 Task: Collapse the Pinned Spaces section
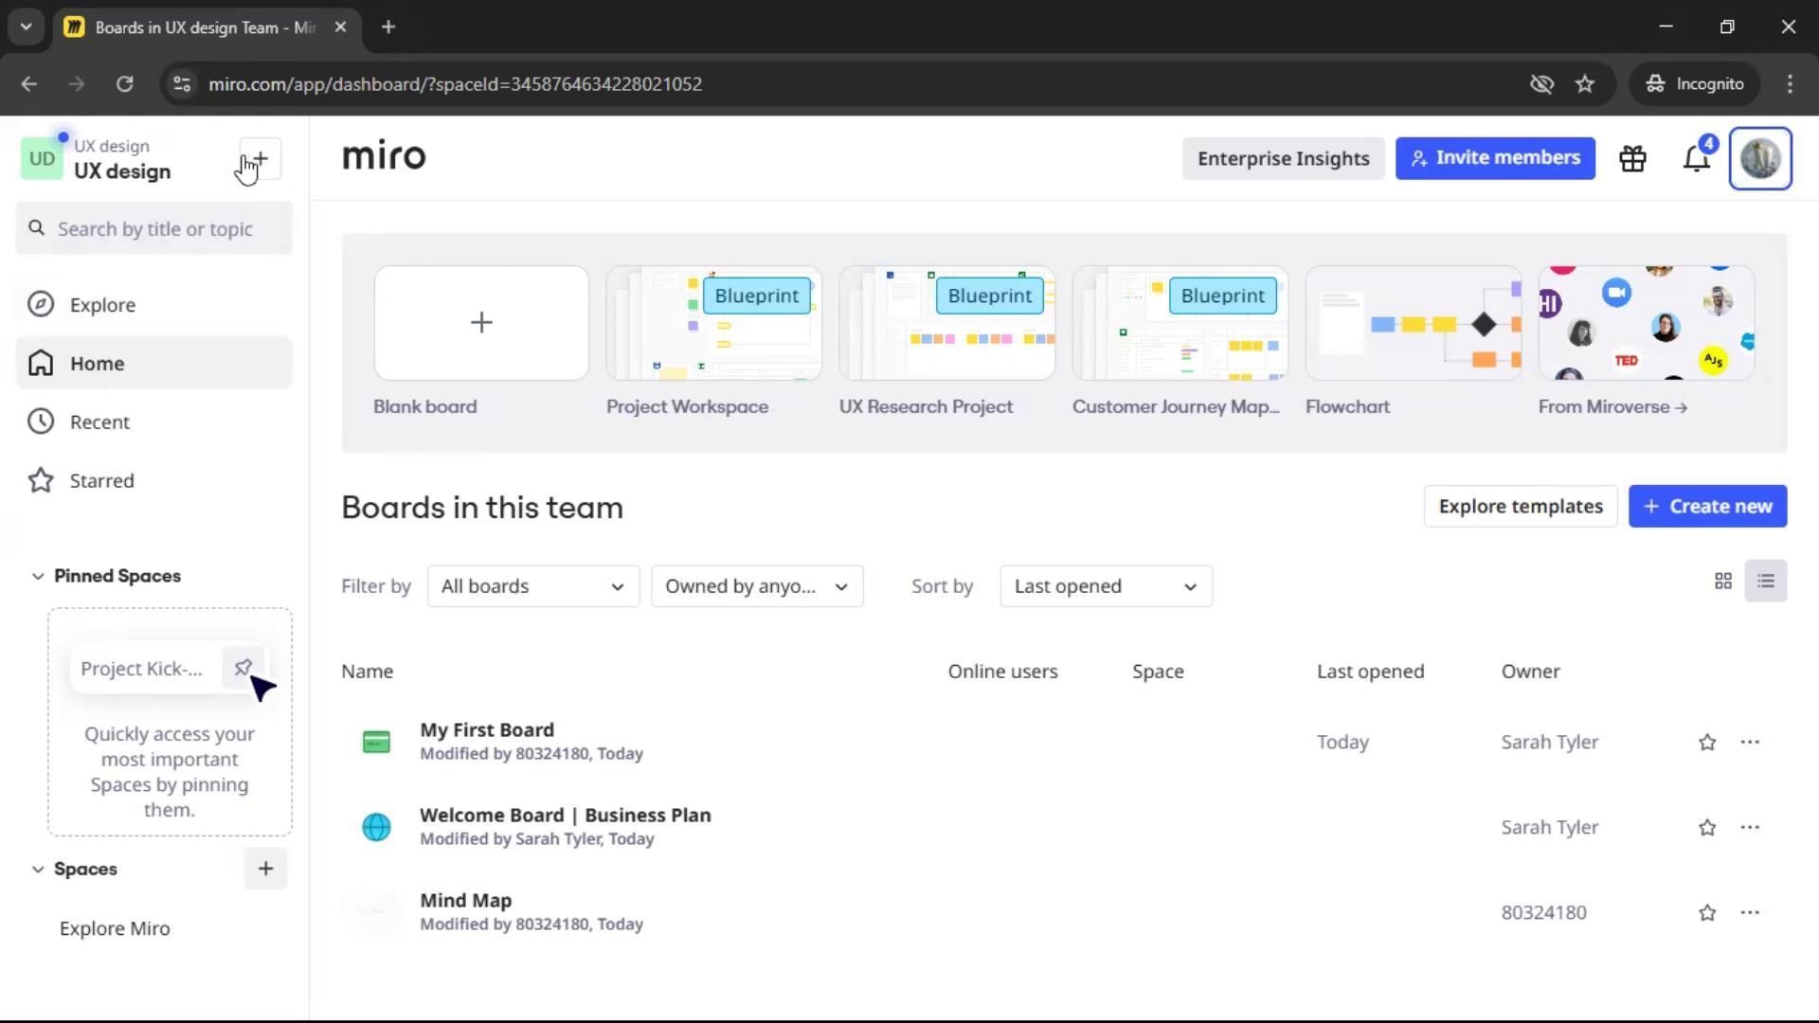(x=38, y=576)
